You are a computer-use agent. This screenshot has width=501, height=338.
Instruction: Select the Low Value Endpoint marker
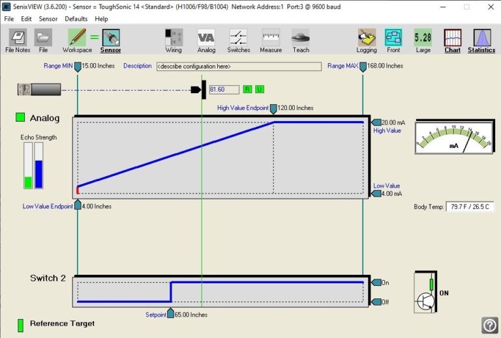pos(78,204)
